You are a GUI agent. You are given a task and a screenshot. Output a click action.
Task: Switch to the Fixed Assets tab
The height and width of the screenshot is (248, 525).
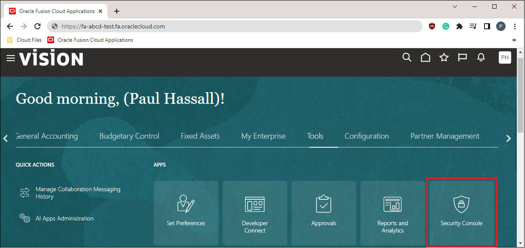[x=200, y=136]
